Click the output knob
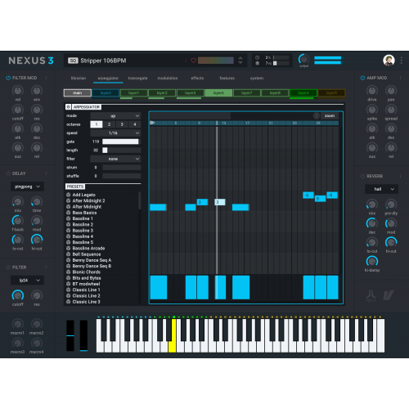The height and width of the screenshot is (409, 409). (x=303, y=59)
